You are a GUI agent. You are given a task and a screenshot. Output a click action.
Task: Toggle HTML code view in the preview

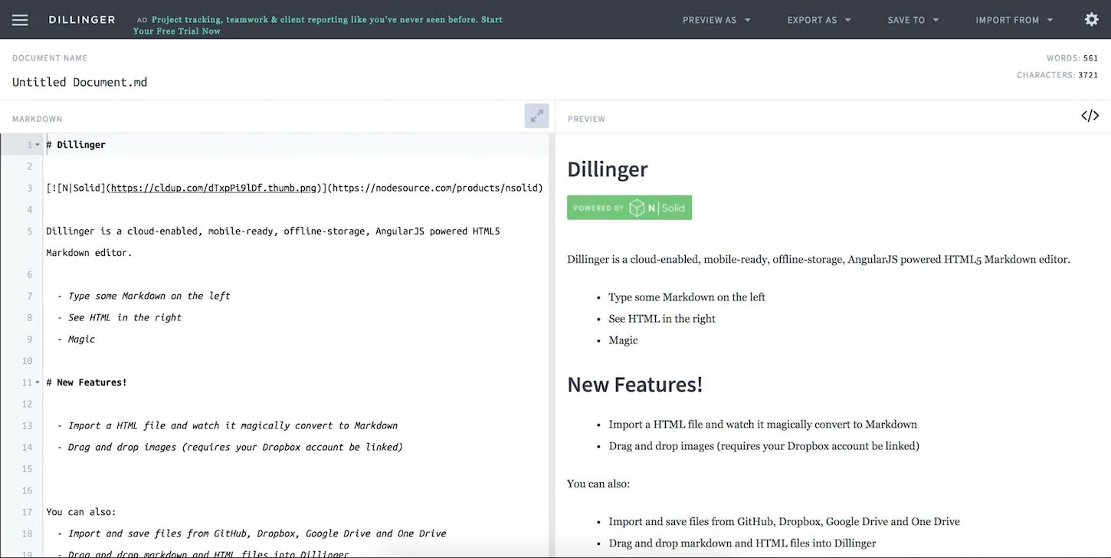pos(1090,116)
